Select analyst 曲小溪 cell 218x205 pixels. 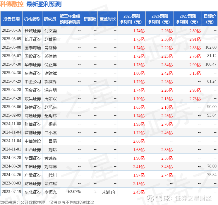click(x=50, y=133)
